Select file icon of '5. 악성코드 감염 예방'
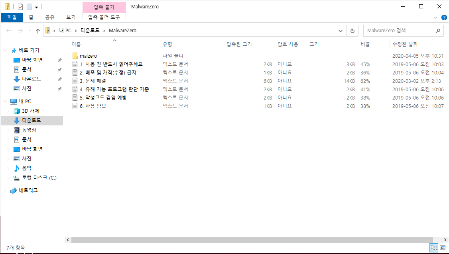The image size is (449, 254). pos(75,98)
